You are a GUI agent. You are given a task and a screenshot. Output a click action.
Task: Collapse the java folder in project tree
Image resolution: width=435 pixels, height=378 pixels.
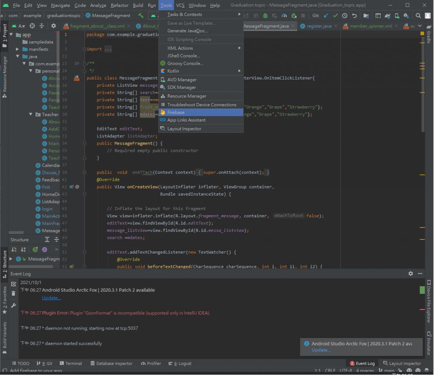[x=18, y=57]
